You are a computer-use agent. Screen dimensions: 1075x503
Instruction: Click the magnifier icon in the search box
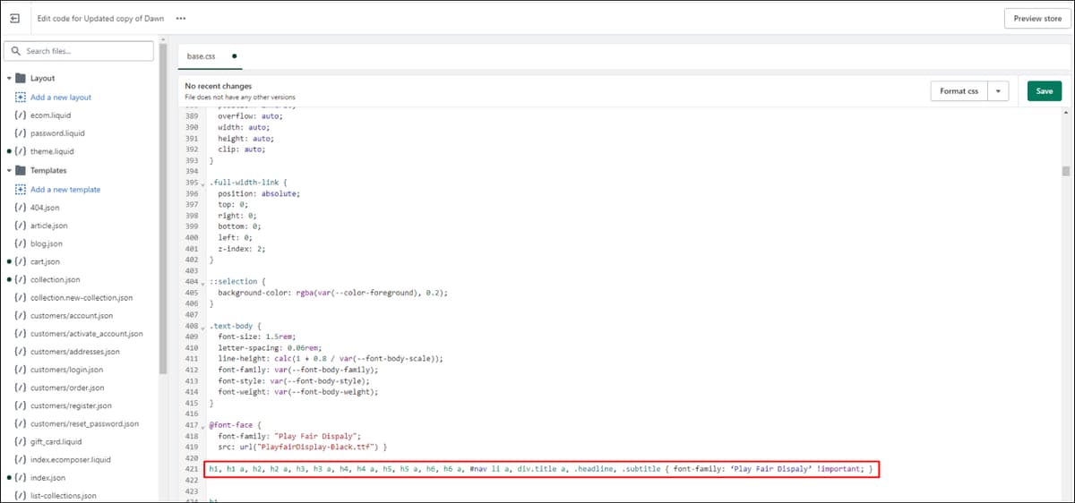(x=16, y=51)
